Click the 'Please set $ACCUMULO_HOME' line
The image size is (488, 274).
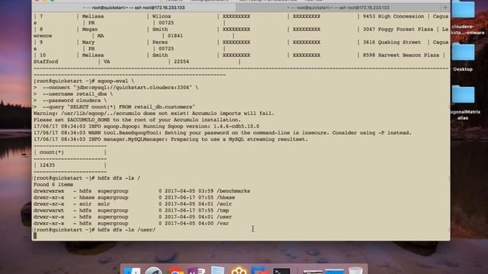click(x=137, y=120)
